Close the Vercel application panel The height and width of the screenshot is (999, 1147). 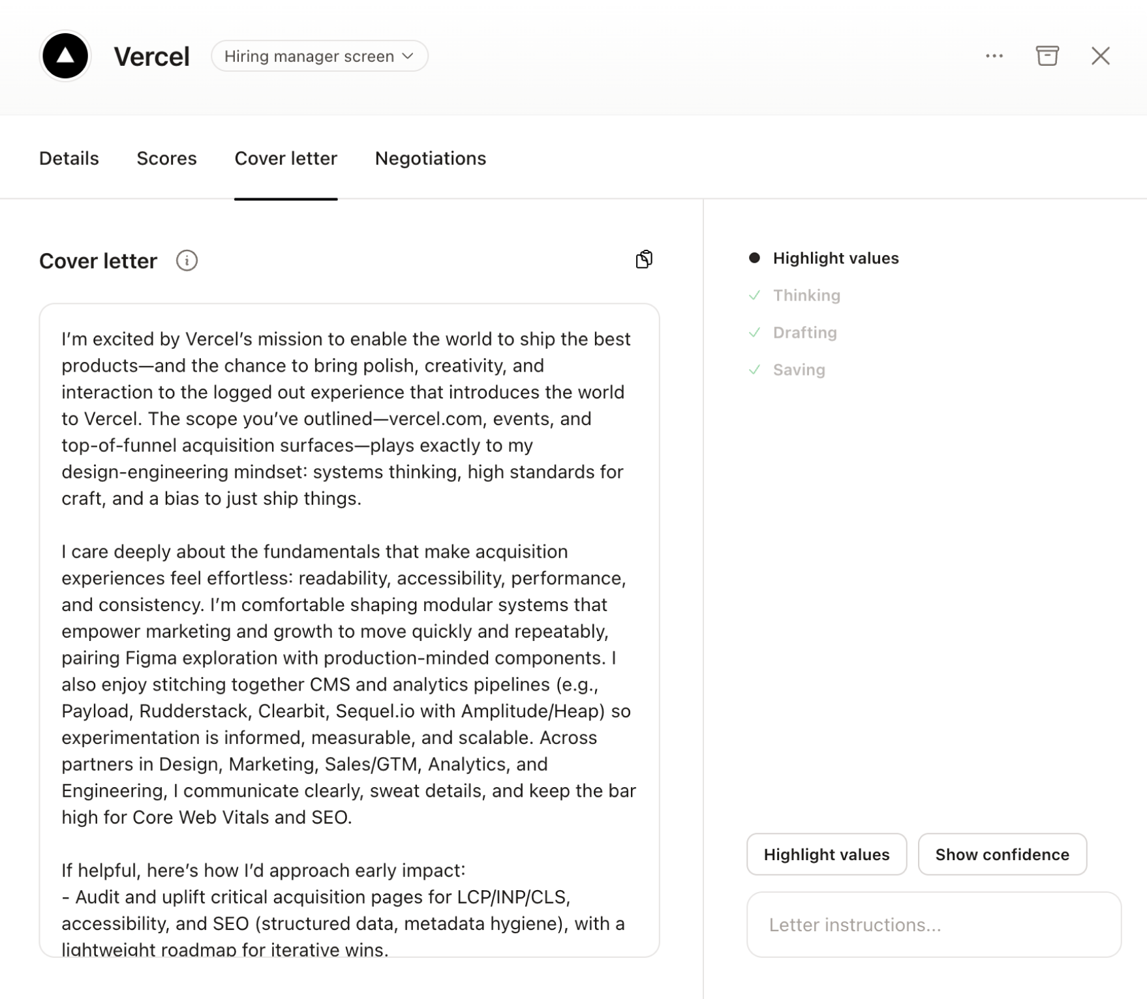1100,56
